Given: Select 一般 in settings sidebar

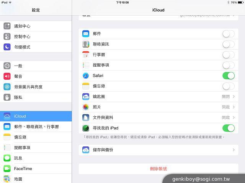Looking at the screenshot, I should (x=36, y=66).
